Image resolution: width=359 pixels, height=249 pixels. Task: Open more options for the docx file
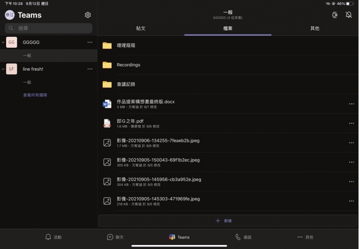click(x=352, y=104)
